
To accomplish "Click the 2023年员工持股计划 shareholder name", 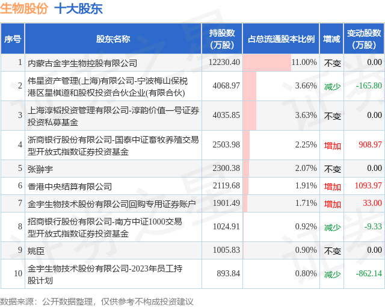I will click(105, 274).
